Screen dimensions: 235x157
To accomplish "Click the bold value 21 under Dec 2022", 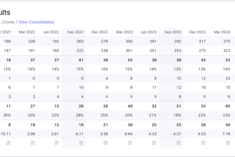I will click(x=105, y=125).
